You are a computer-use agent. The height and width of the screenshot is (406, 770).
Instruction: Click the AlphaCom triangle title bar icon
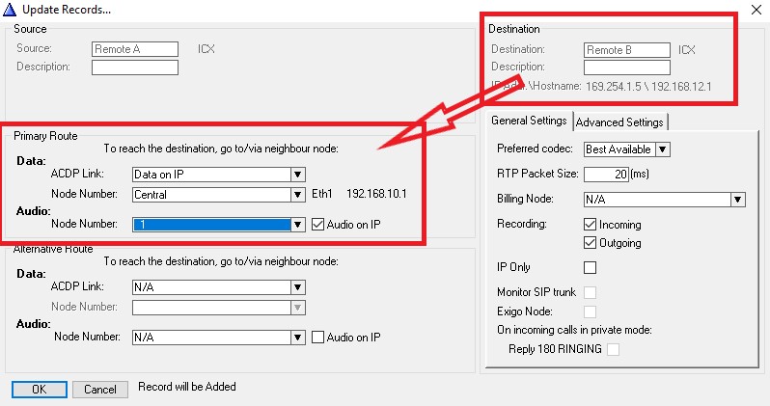[x=10, y=10]
